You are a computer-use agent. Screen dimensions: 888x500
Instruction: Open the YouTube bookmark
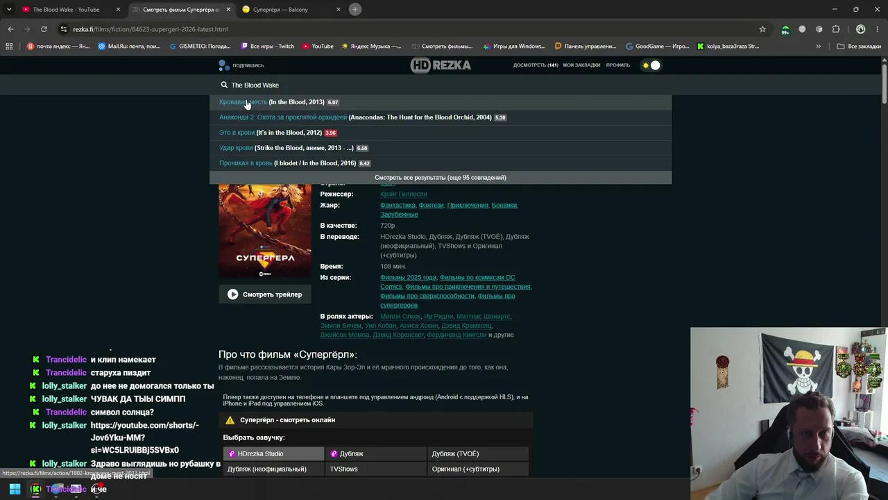point(318,47)
